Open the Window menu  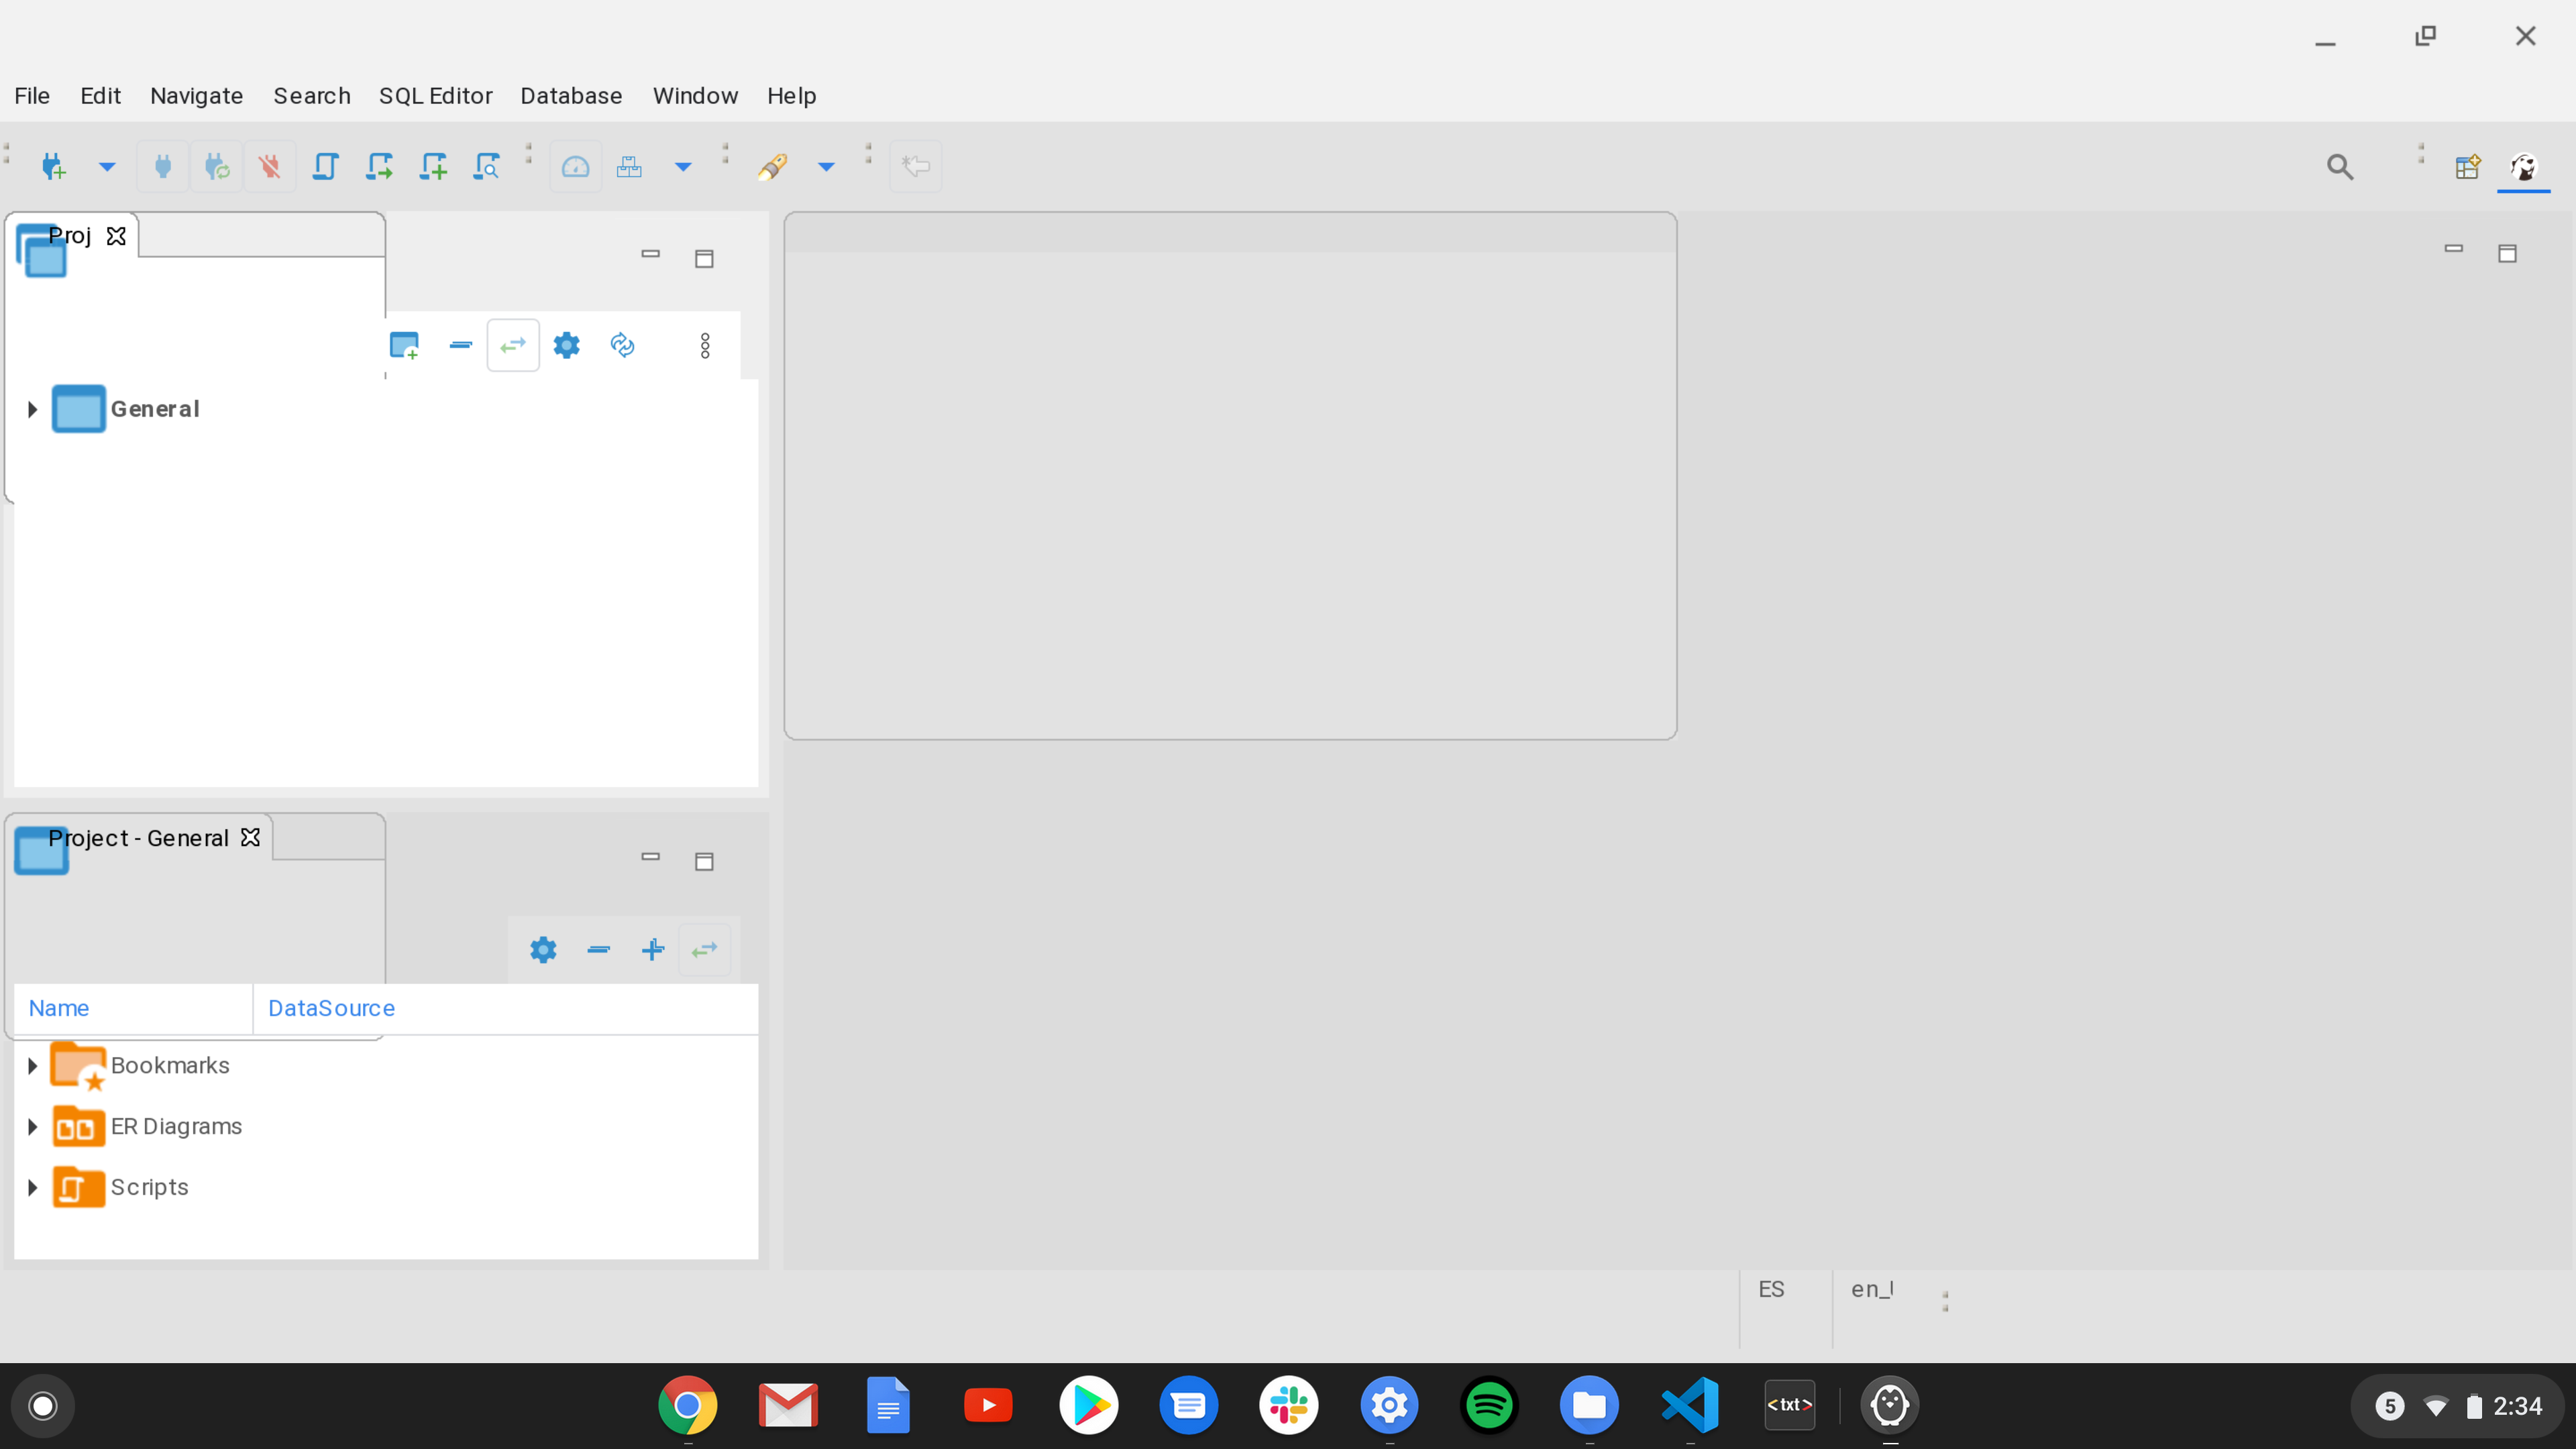[x=695, y=96]
